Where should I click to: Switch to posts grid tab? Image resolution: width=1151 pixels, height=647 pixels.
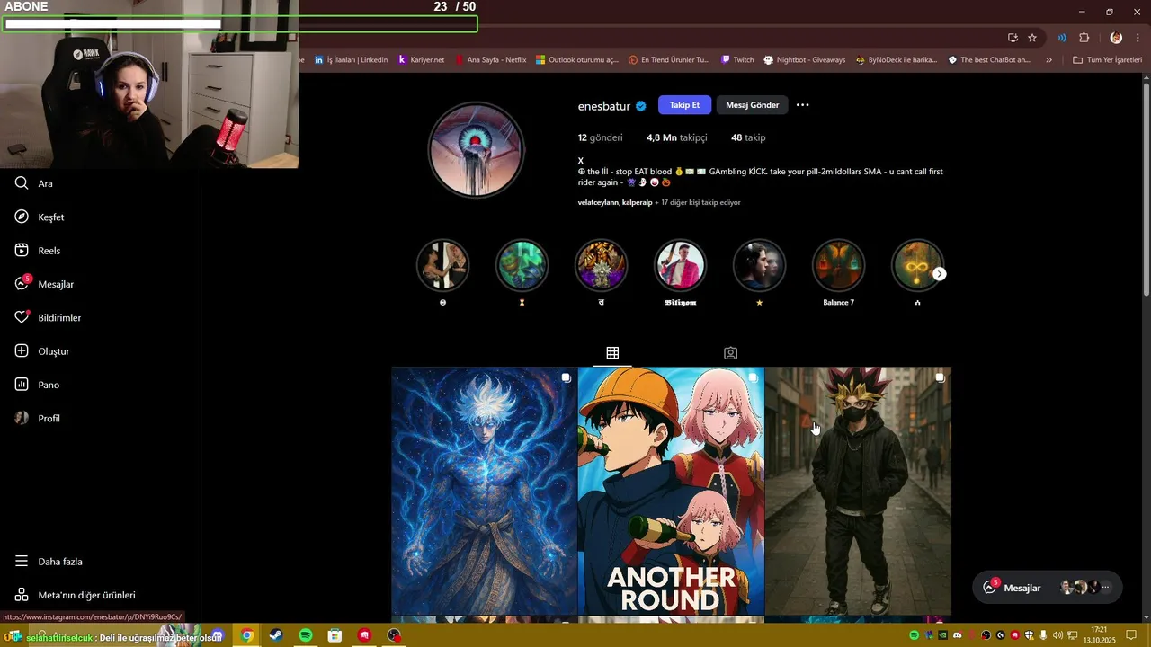pyautogui.click(x=612, y=353)
